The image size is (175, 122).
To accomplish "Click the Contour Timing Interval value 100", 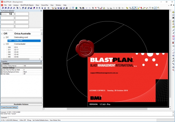I will coord(32,66).
